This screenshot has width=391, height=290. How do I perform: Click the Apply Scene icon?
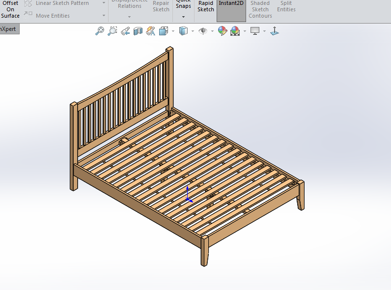235,31
